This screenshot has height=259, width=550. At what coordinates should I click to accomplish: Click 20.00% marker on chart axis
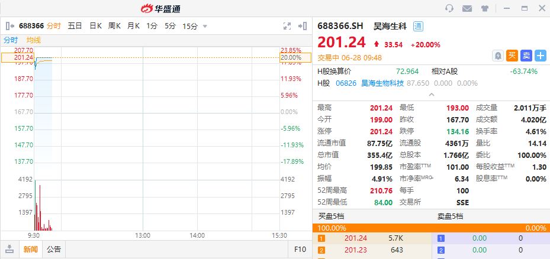(295, 57)
